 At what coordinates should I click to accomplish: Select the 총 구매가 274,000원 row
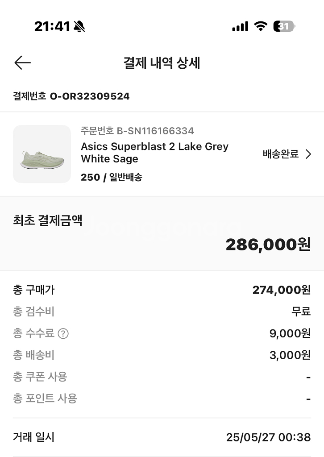tap(162, 290)
